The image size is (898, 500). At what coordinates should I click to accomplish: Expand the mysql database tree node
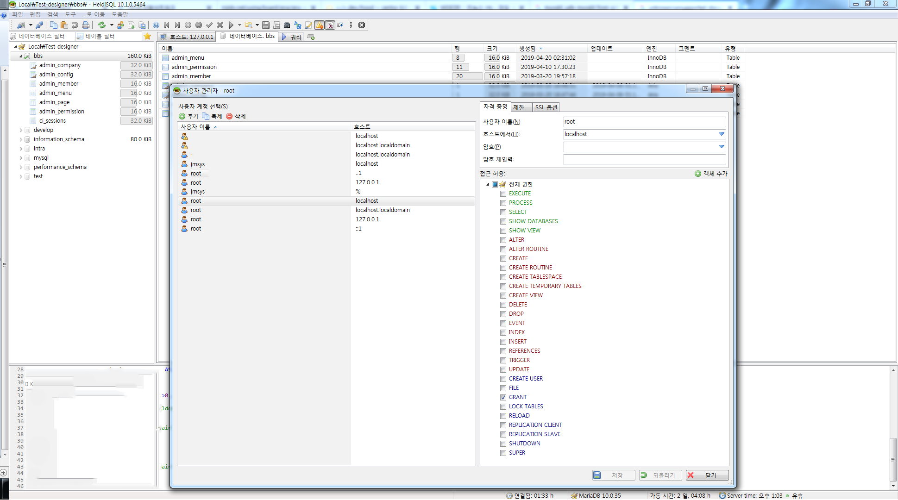coord(21,158)
